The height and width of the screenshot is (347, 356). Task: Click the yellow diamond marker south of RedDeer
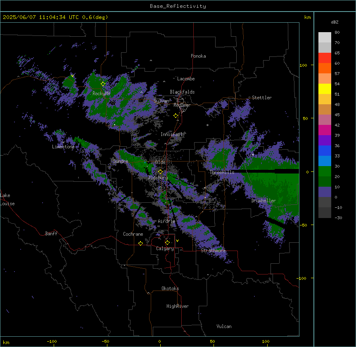pos(176,116)
